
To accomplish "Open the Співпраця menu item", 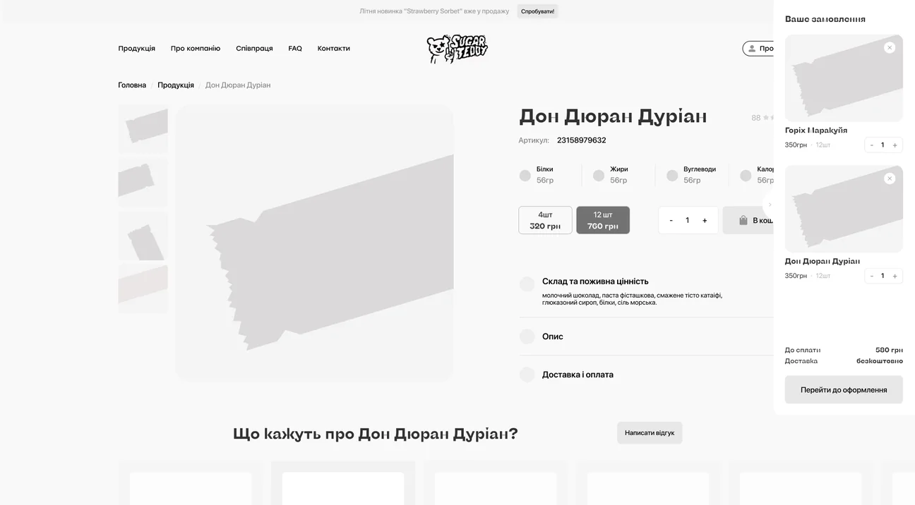I will [254, 49].
